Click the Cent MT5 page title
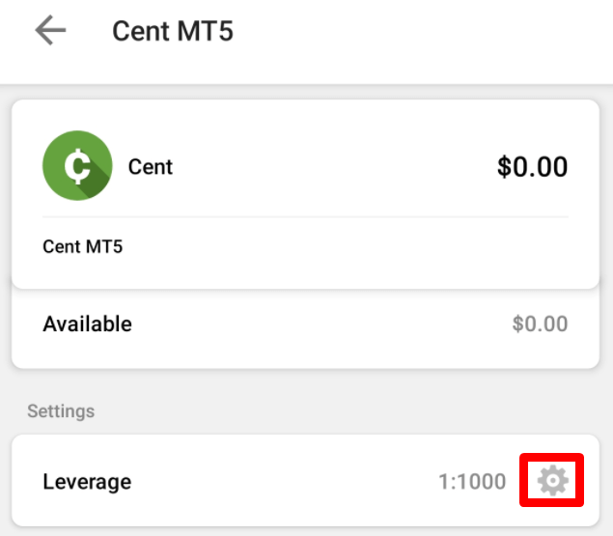The image size is (613, 536). click(173, 31)
